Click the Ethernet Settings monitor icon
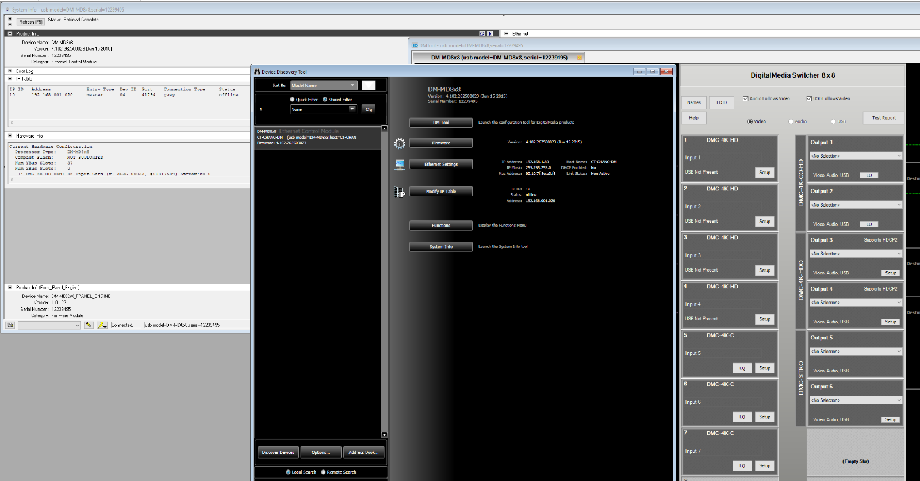Image resolution: width=920 pixels, height=481 pixels. click(400, 165)
